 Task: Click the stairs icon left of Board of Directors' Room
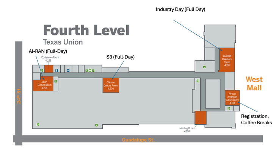click(204, 67)
